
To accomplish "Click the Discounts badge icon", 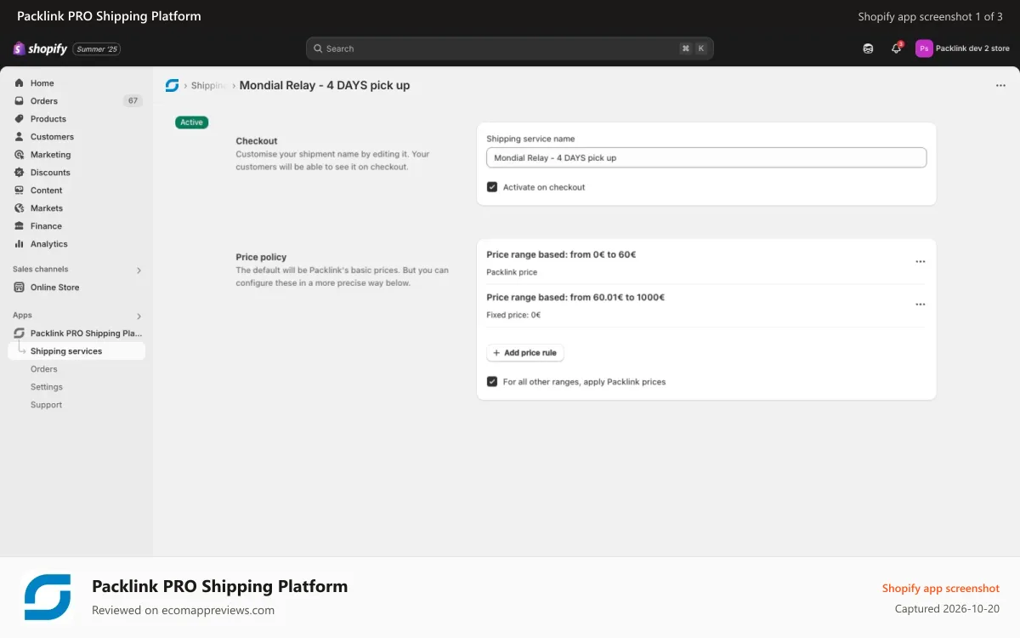I will tap(19, 173).
